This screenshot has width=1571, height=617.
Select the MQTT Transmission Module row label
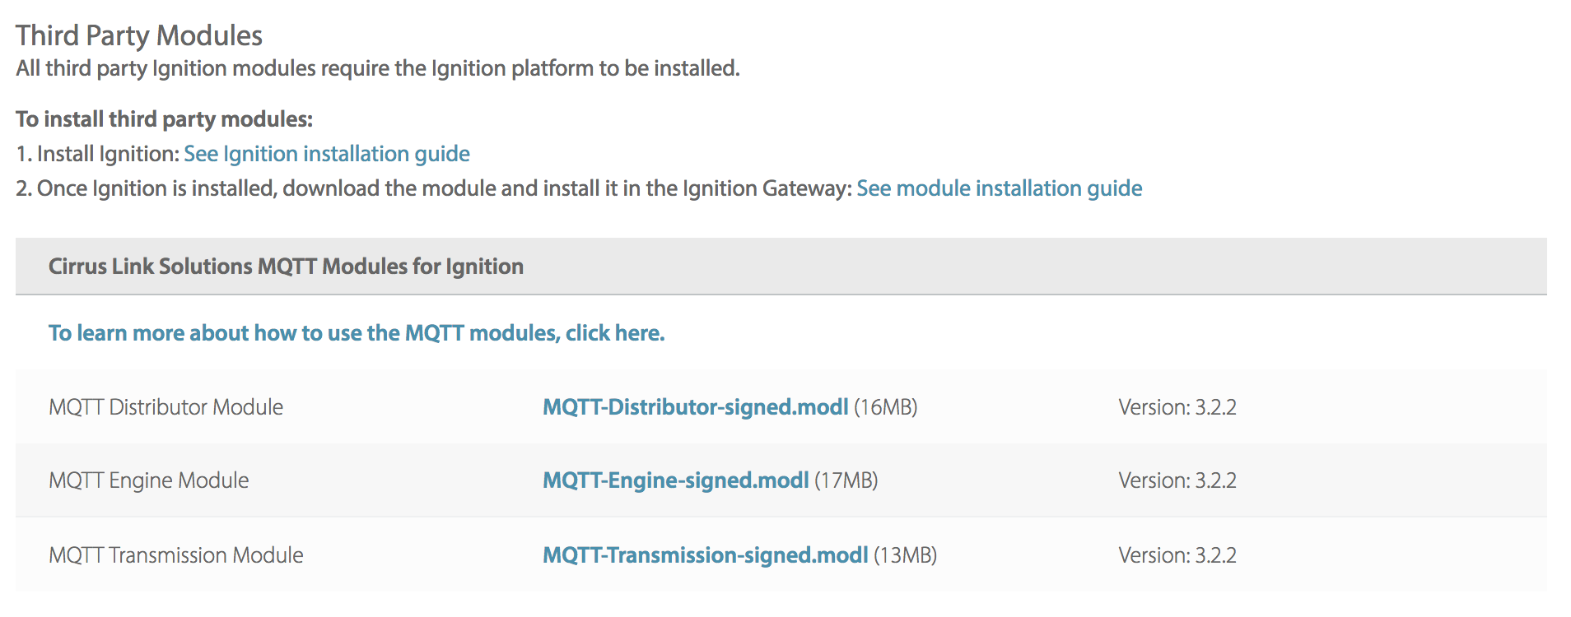point(175,555)
